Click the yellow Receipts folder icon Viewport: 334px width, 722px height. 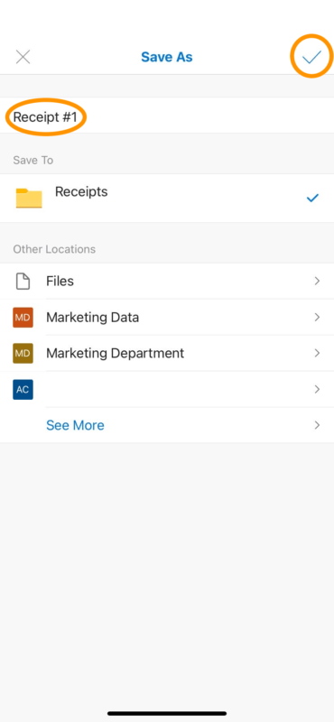(29, 198)
